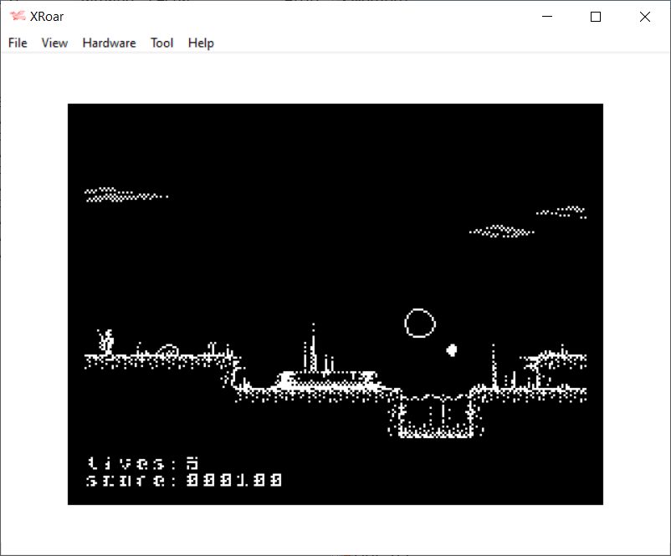Image resolution: width=671 pixels, height=556 pixels.
Task: Maximize the XRoar window
Action: click(x=596, y=17)
